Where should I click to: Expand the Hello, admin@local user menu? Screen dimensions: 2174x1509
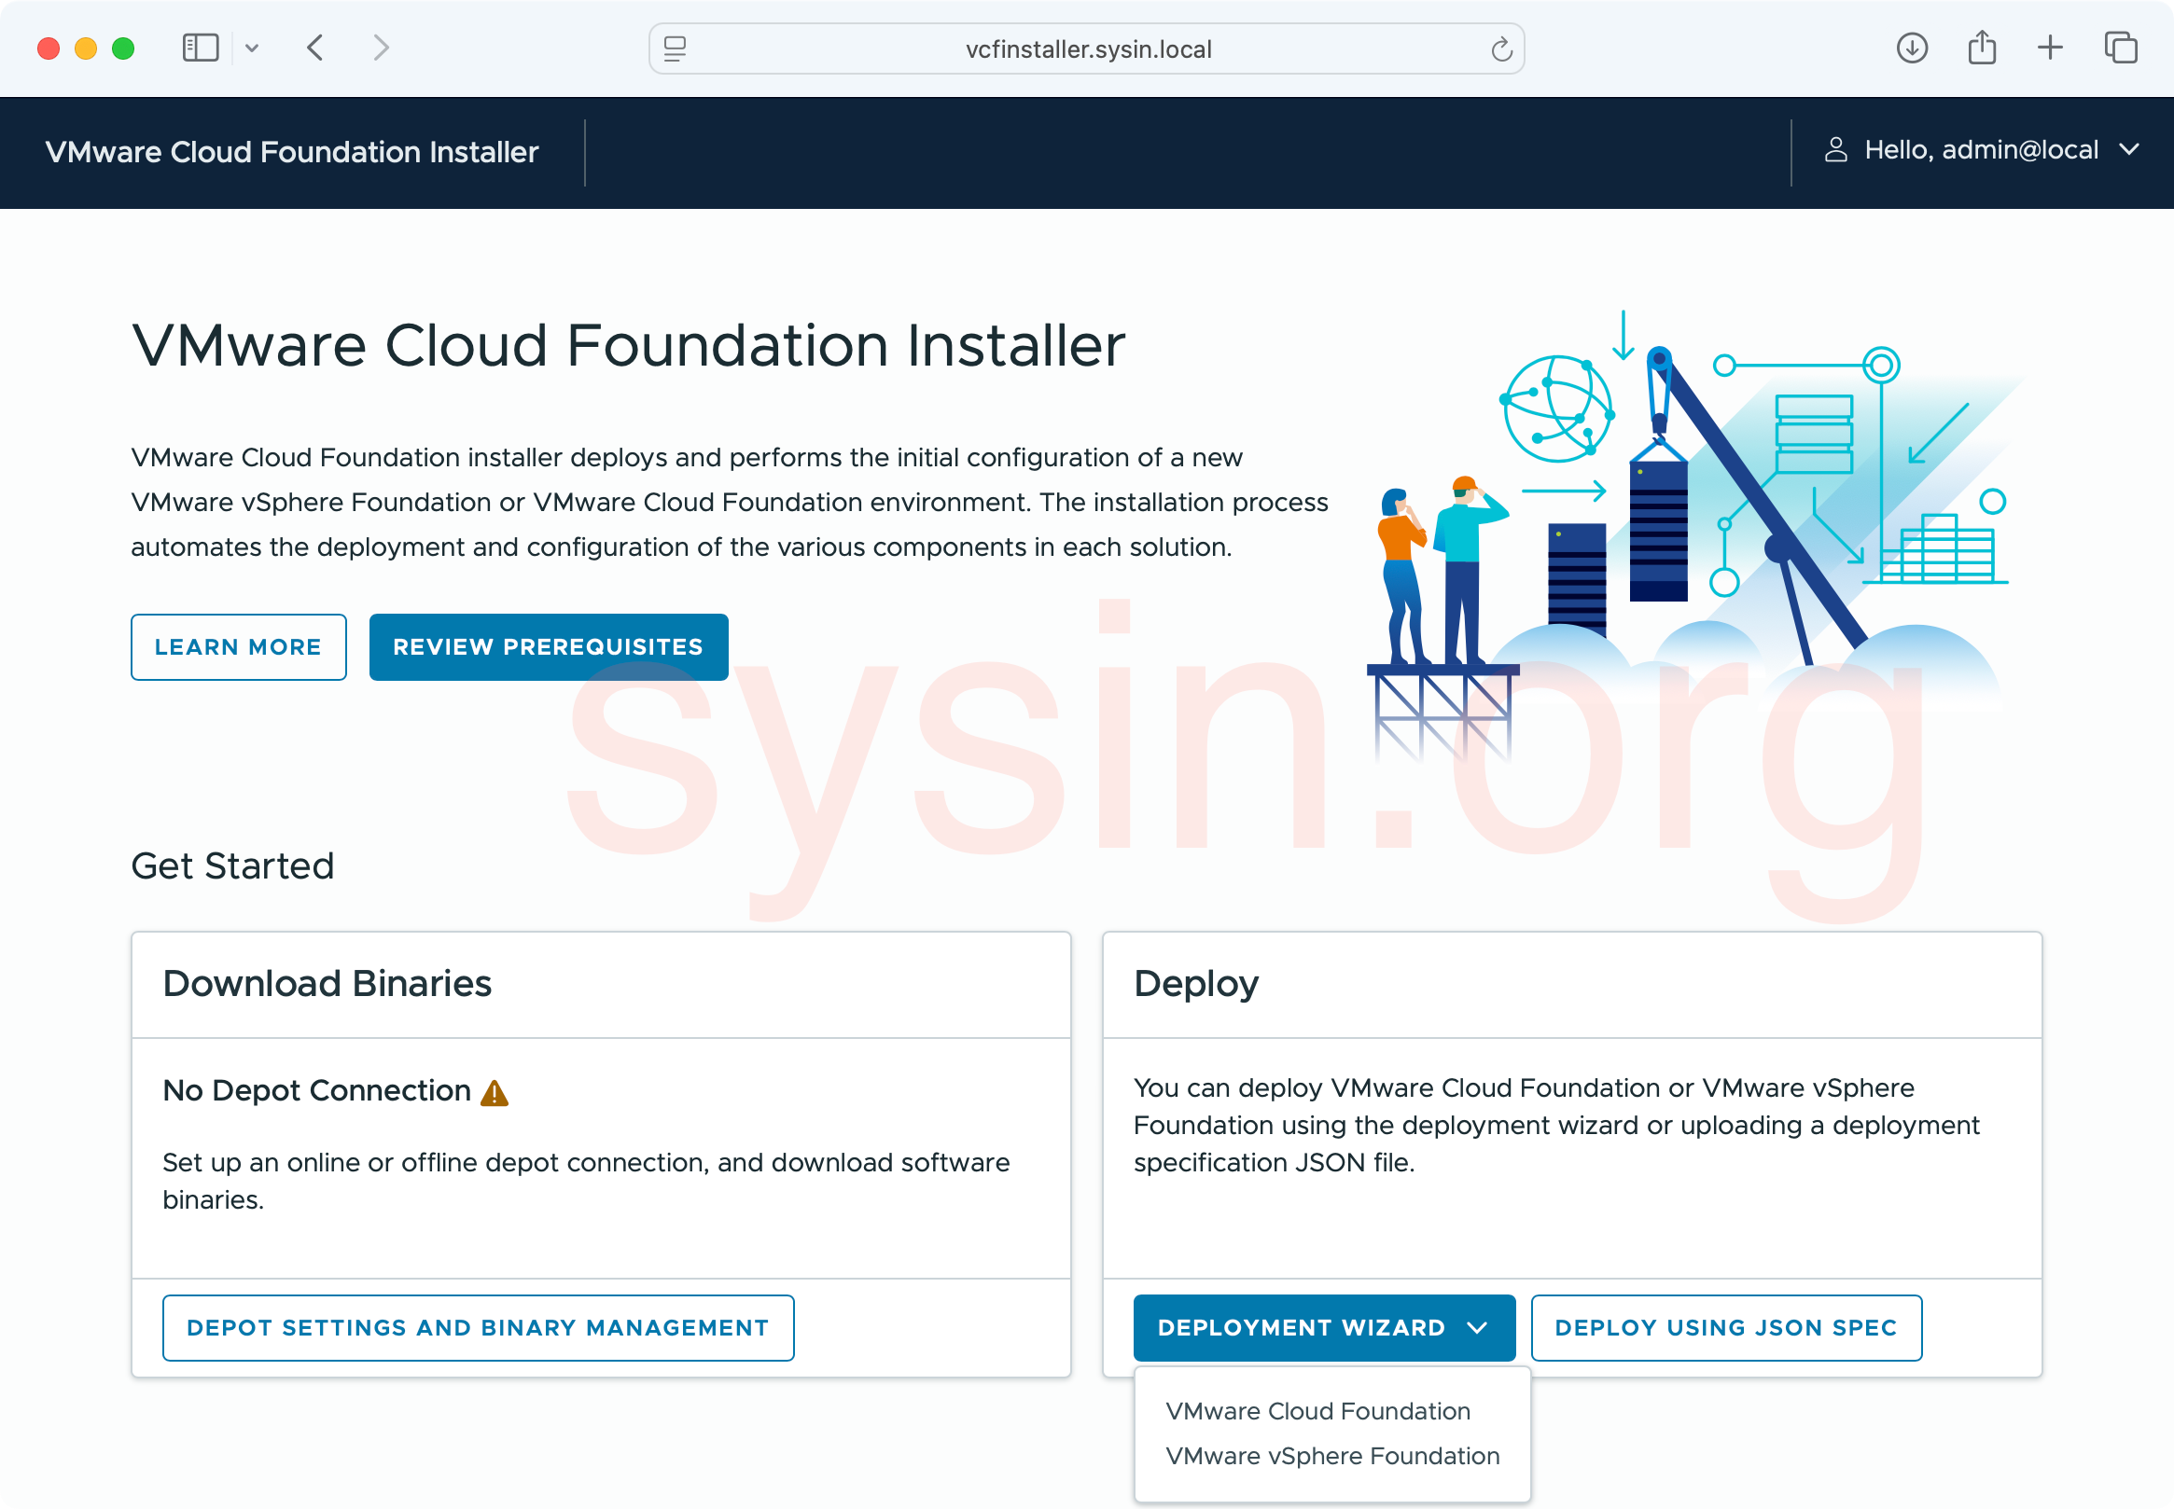[2129, 149]
